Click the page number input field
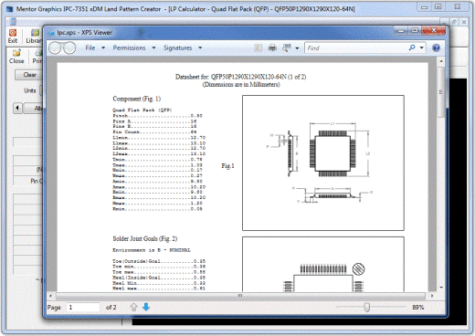Image resolution: width=475 pixels, height=336 pixels. [x=83, y=308]
